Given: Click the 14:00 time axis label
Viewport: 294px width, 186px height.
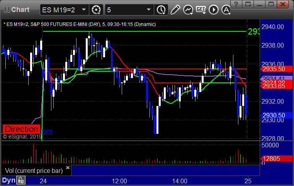Looking at the screenshot, I should coord(180,181).
